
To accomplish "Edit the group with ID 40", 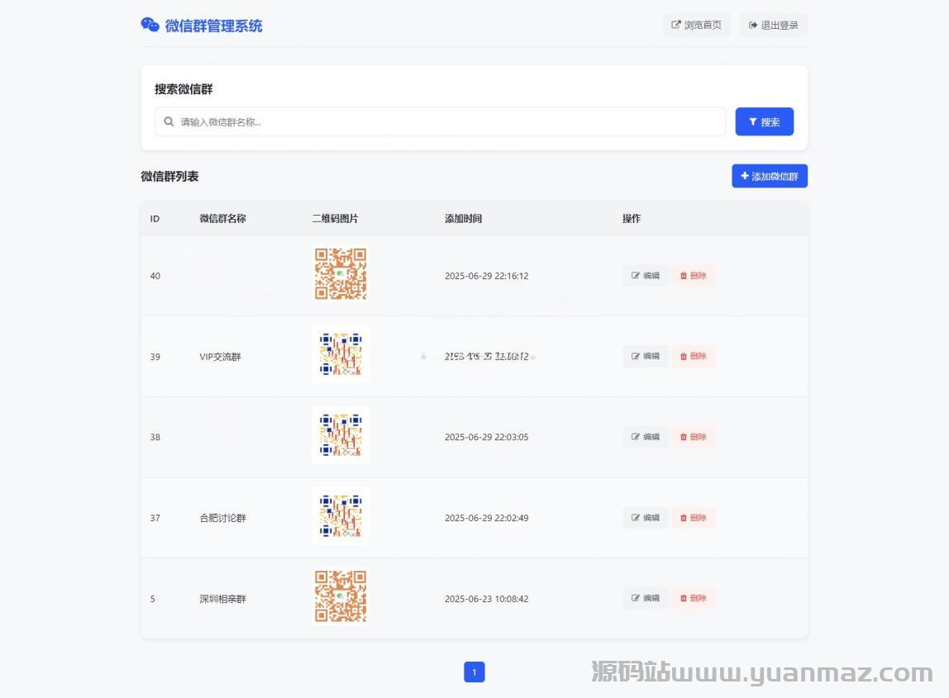I will point(645,275).
